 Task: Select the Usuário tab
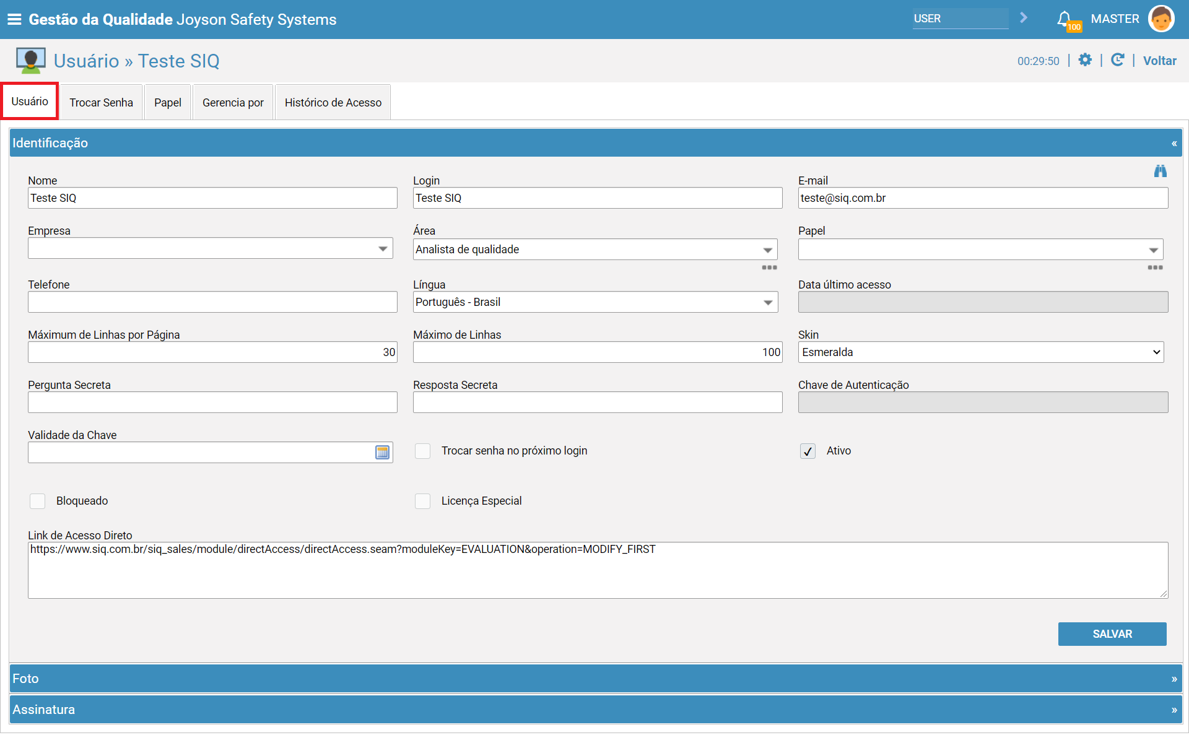point(30,102)
